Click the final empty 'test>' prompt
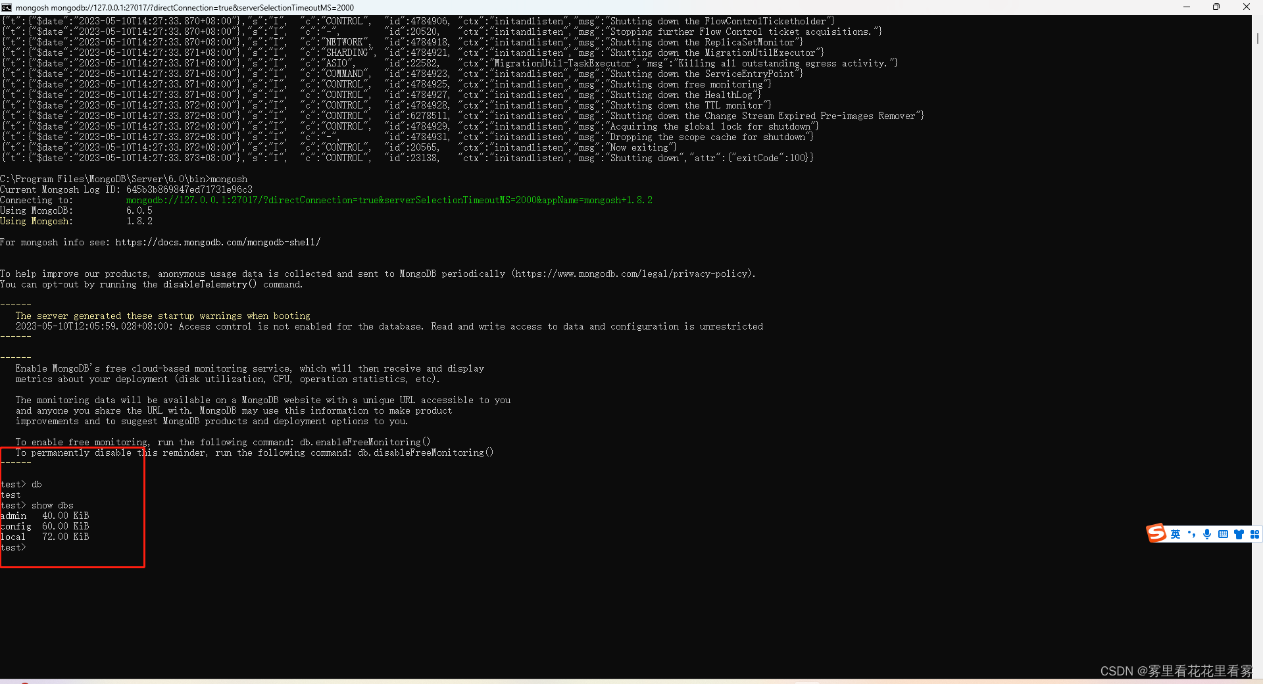Image resolution: width=1263 pixels, height=684 pixels. pyautogui.click(x=13, y=547)
